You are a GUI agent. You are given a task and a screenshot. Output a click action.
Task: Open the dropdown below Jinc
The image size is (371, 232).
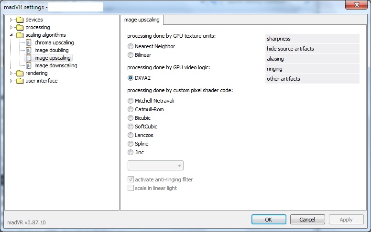click(x=155, y=166)
